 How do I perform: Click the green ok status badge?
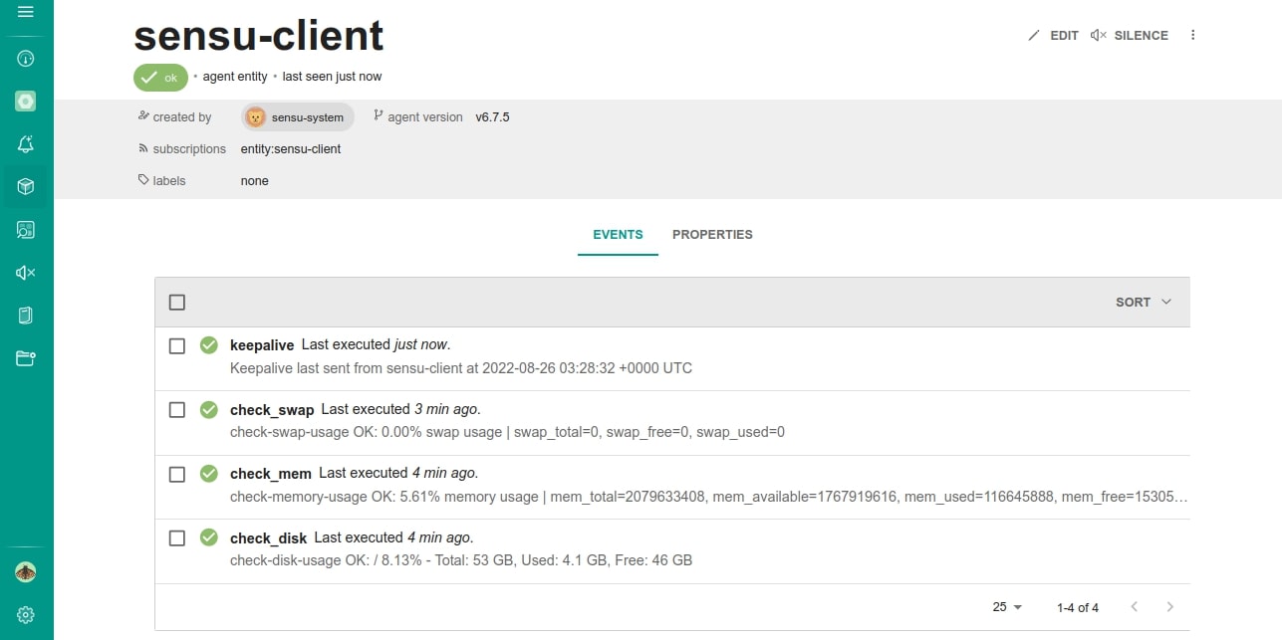point(161,78)
